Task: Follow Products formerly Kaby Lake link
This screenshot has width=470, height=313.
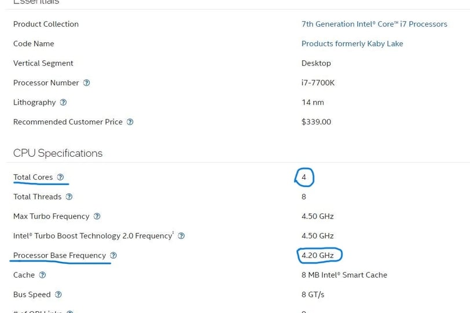Action: pyautogui.click(x=352, y=44)
